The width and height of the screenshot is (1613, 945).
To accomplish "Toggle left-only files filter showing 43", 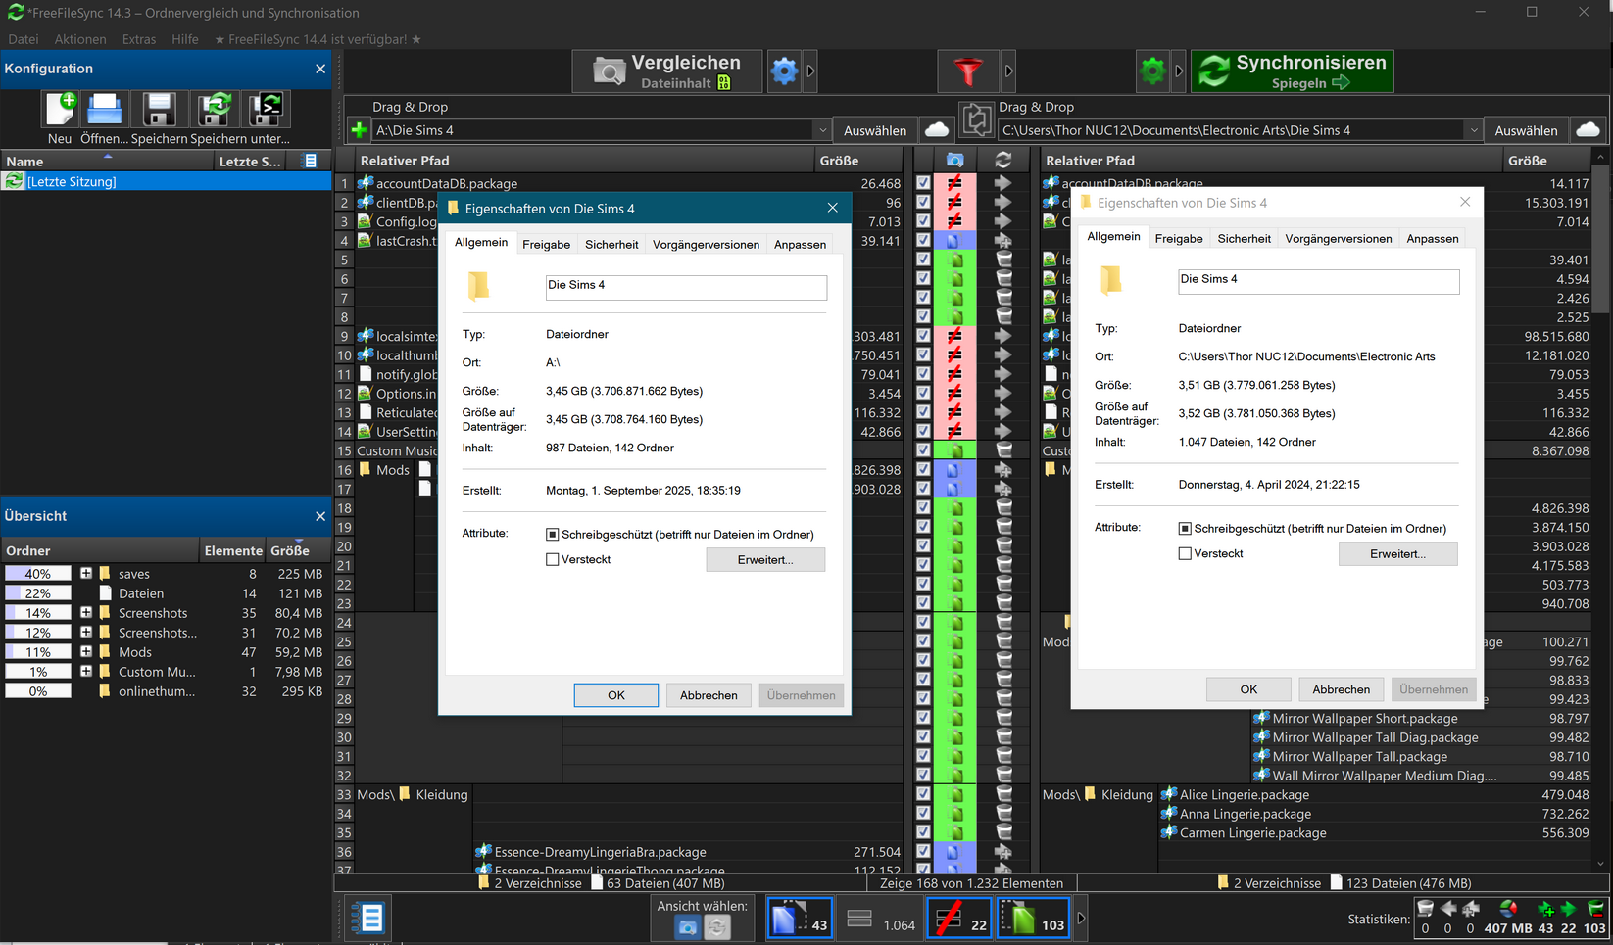I will (x=800, y=919).
